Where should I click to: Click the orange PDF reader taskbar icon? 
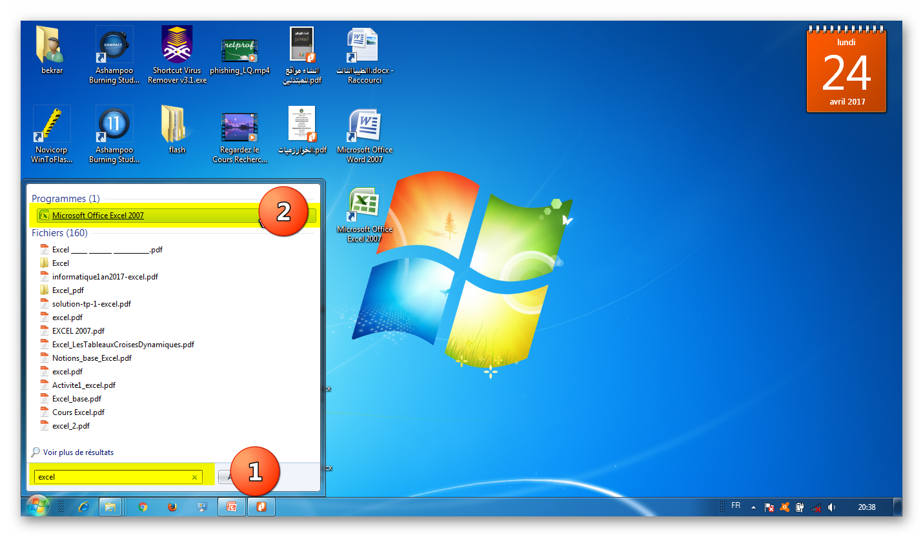tap(261, 507)
